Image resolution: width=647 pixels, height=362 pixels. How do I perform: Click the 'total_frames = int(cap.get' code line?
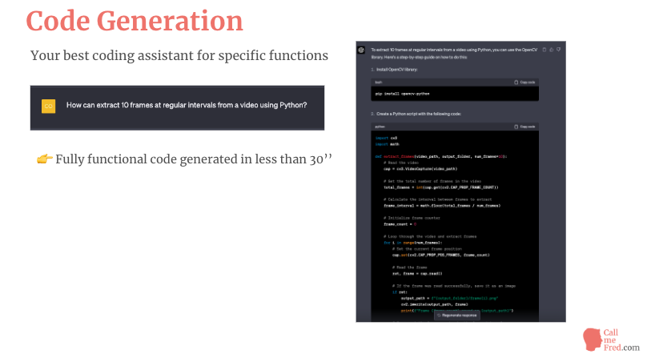tap(441, 187)
